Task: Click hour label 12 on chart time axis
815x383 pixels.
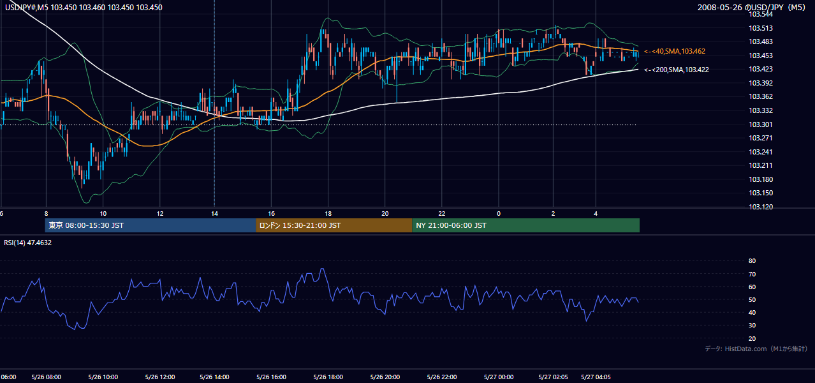Action: click(159, 213)
